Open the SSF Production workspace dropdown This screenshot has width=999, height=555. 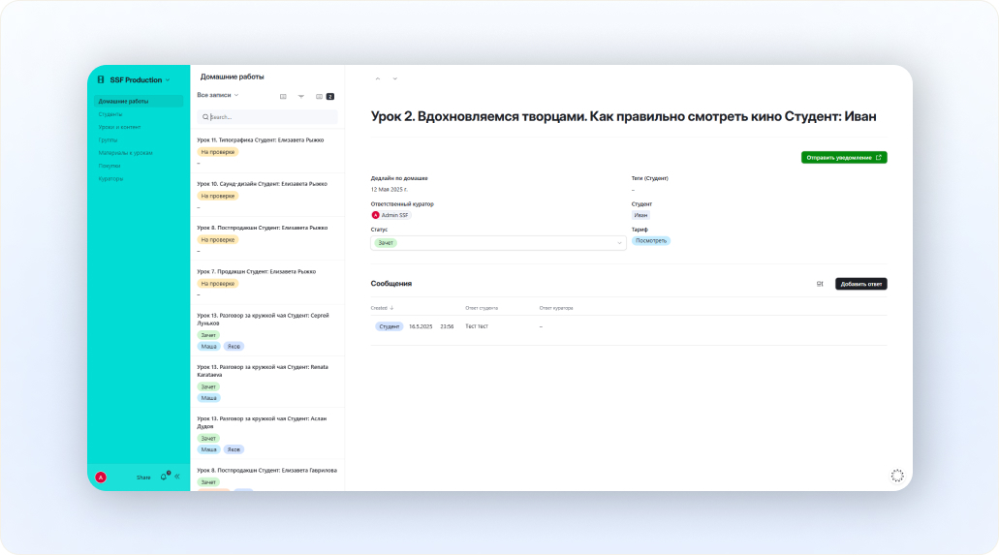pyautogui.click(x=140, y=80)
